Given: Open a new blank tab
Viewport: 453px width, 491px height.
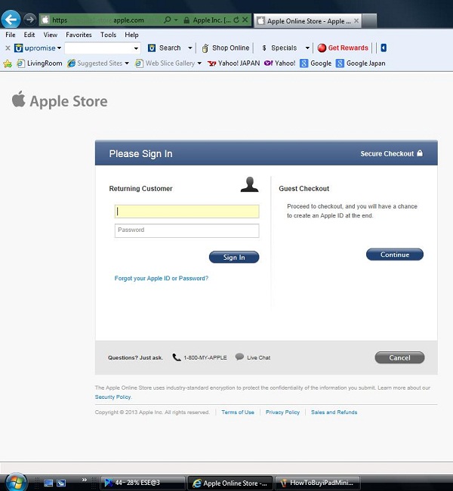Looking at the screenshot, I should [x=369, y=21].
